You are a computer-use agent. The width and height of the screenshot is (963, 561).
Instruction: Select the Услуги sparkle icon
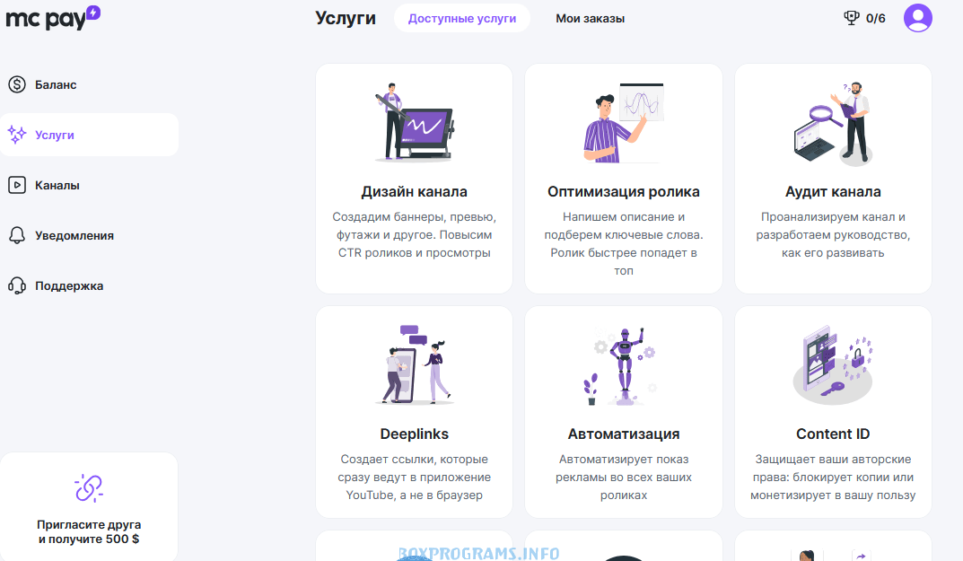pos(17,135)
